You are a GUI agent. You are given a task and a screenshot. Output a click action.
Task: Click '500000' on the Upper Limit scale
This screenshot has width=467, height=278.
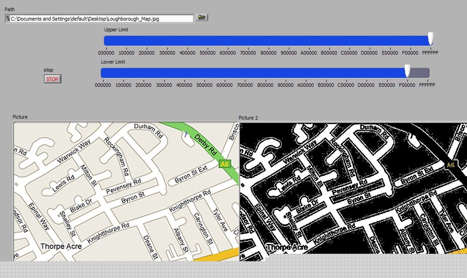[208, 53]
